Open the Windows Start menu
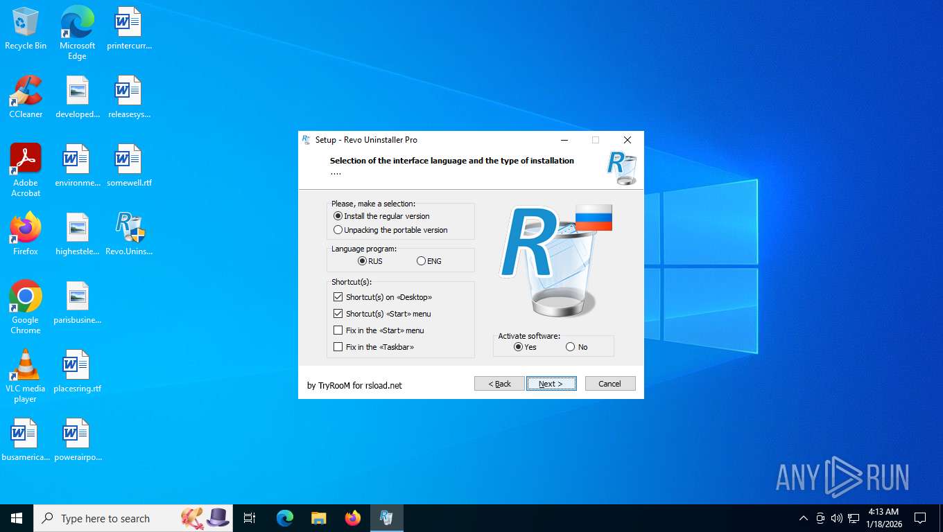The width and height of the screenshot is (943, 532). pyautogui.click(x=17, y=518)
